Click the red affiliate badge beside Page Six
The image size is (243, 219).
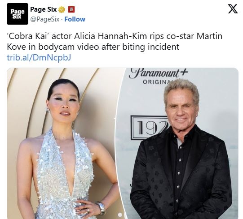point(71,9)
